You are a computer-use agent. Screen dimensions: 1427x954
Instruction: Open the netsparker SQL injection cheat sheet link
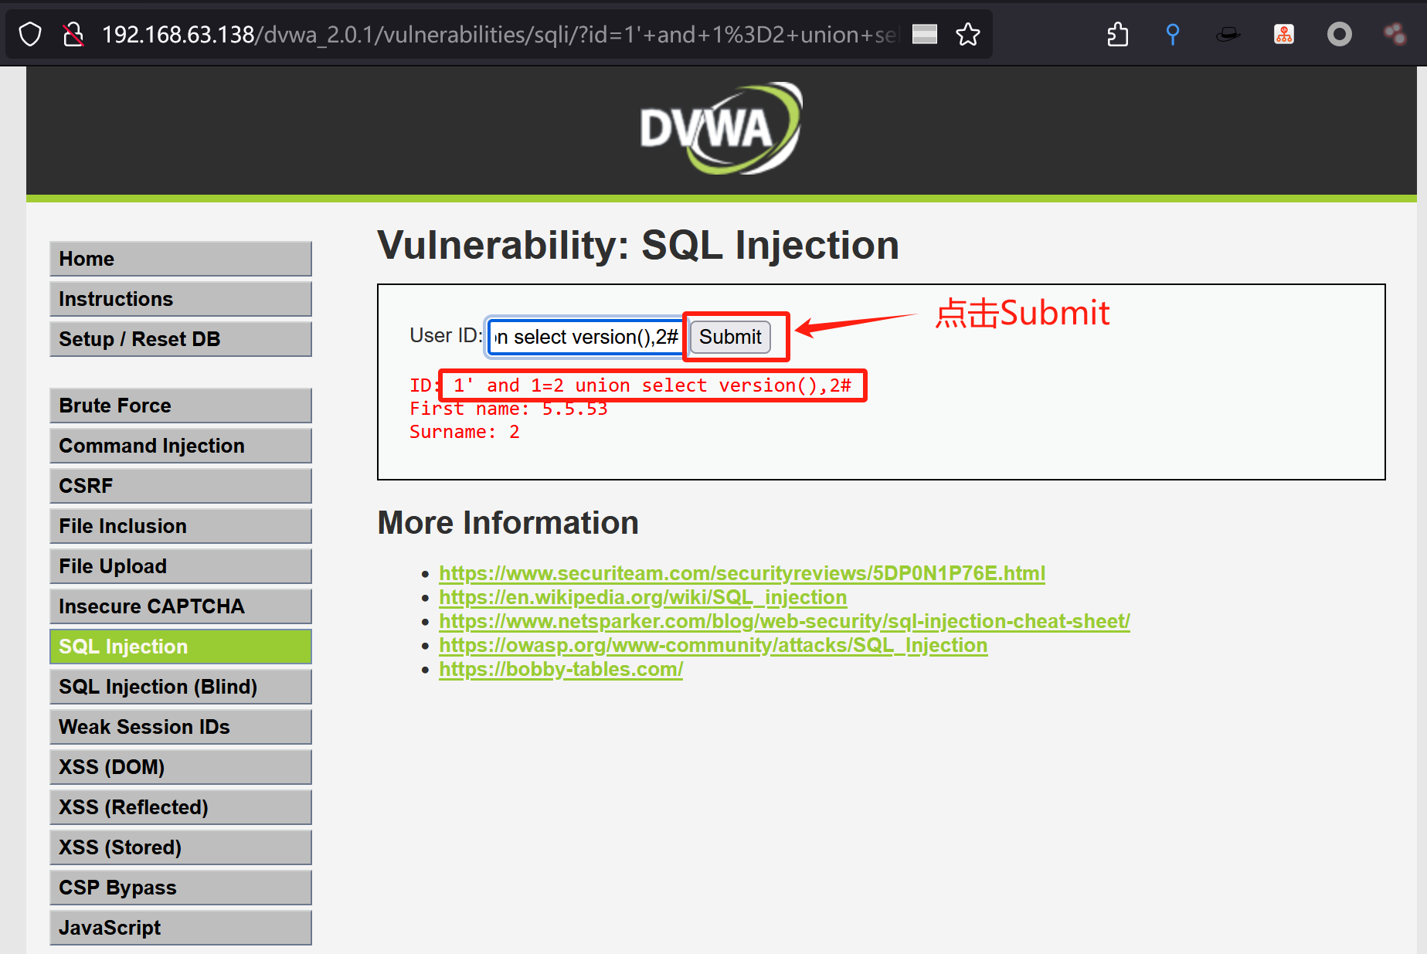tap(784, 621)
